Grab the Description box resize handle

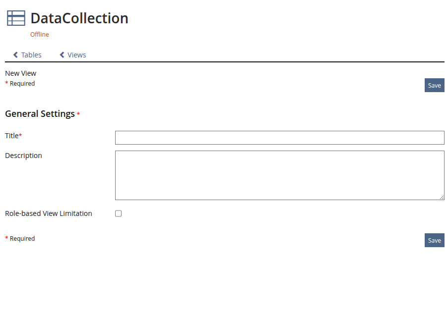(x=442, y=197)
